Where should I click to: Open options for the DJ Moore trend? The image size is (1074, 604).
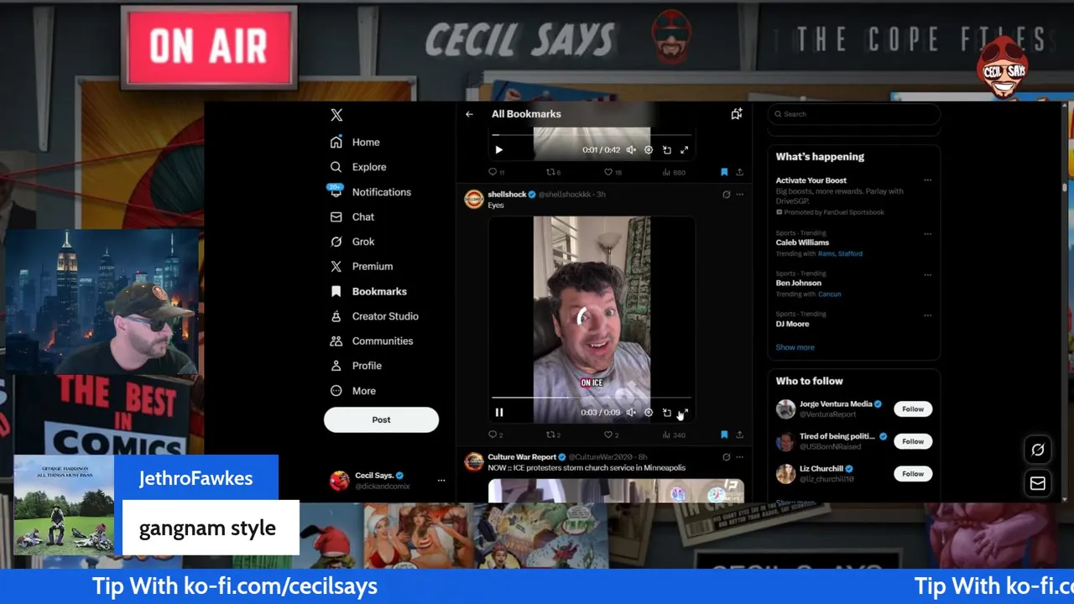927,315
